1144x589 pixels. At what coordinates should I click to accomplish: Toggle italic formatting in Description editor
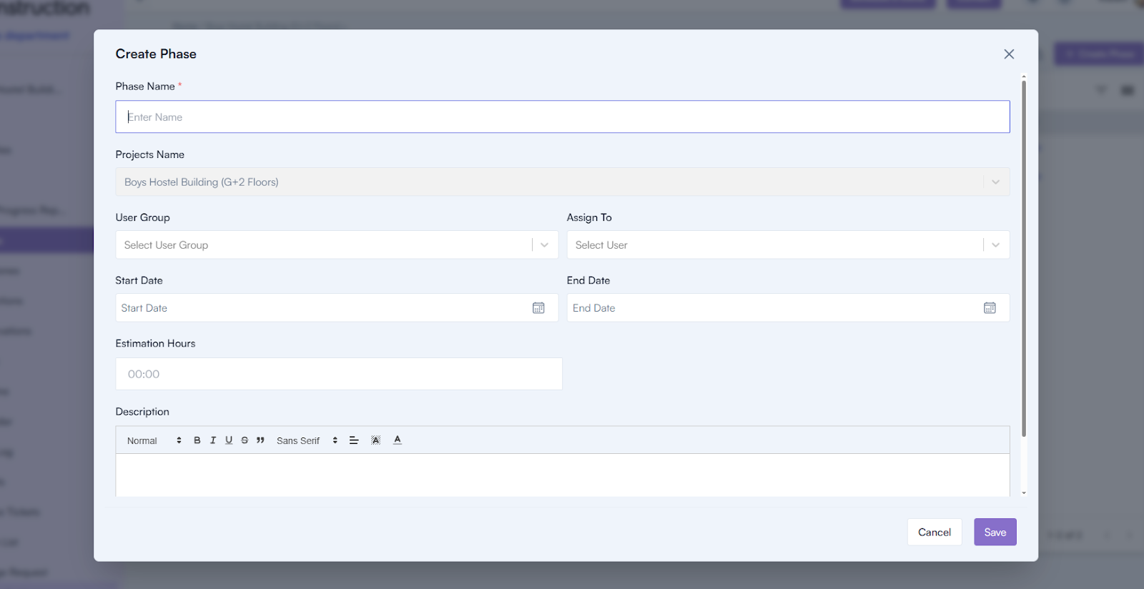213,440
